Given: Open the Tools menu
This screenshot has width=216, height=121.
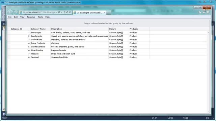Looking at the screenshot, I should pyautogui.click(x=40, y=17).
